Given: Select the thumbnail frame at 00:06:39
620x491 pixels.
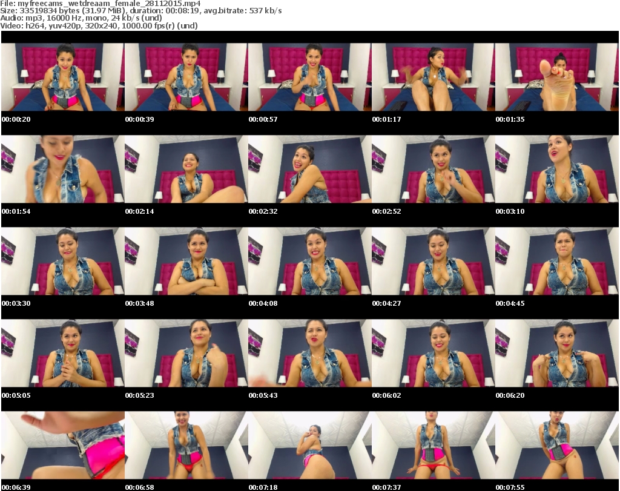Looking at the screenshot, I should pyautogui.click(x=63, y=445).
